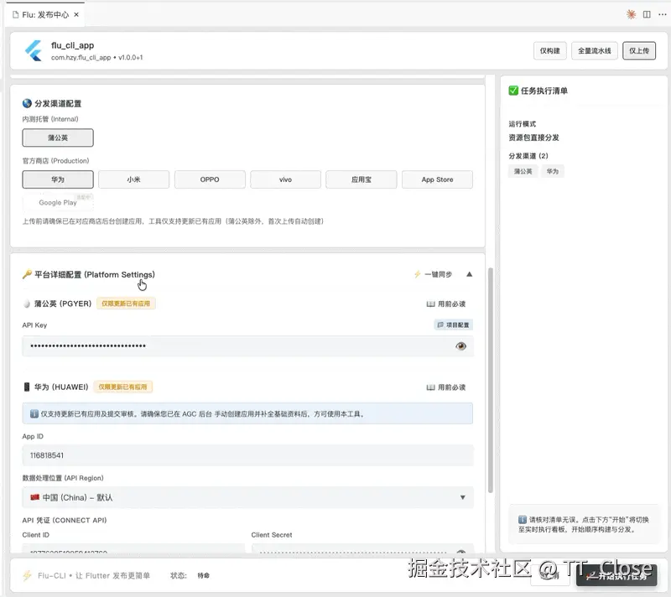Toggle the 华为 store channel
Screen dimensions: 671x597
pos(58,179)
